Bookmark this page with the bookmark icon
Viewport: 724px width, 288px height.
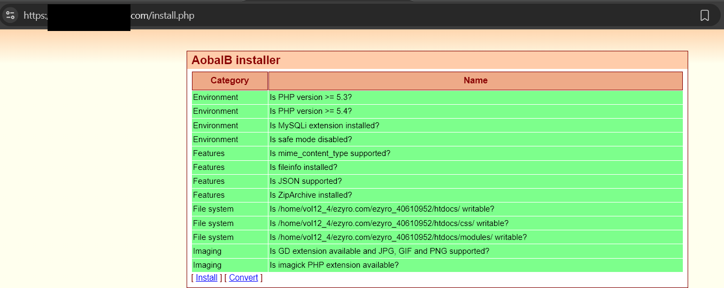[x=704, y=15]
